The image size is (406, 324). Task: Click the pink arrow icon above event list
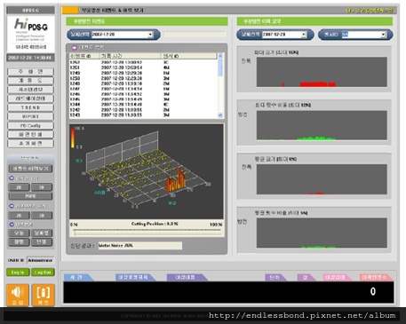pos(74,48)
